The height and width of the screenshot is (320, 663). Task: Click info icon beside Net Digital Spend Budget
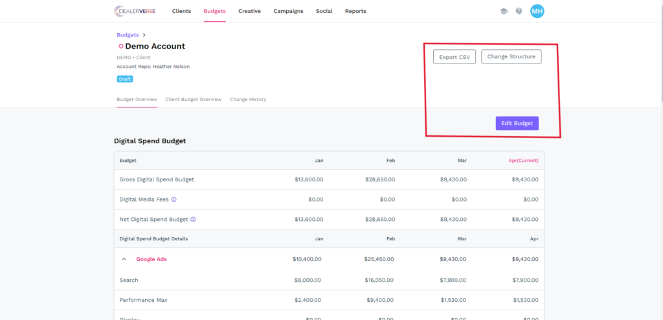[193, 220]
